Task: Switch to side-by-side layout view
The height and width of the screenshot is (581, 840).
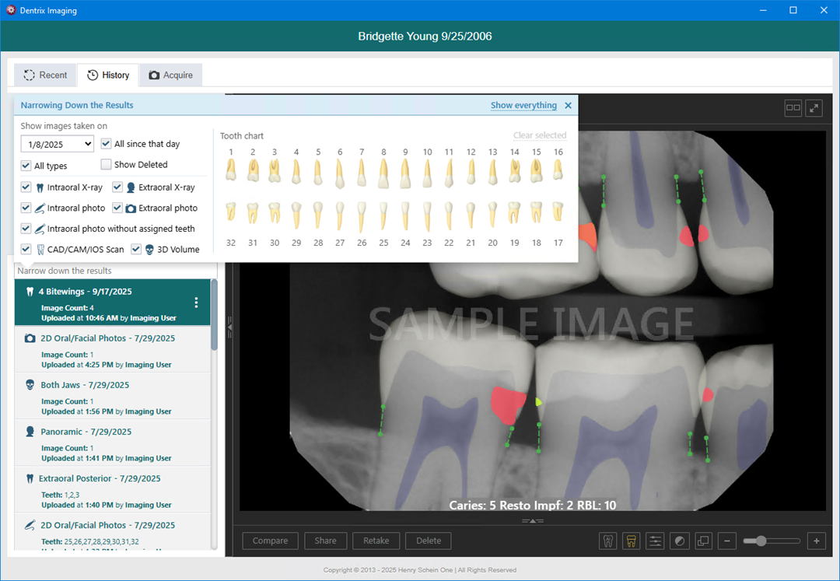Action: coord(793,108)
